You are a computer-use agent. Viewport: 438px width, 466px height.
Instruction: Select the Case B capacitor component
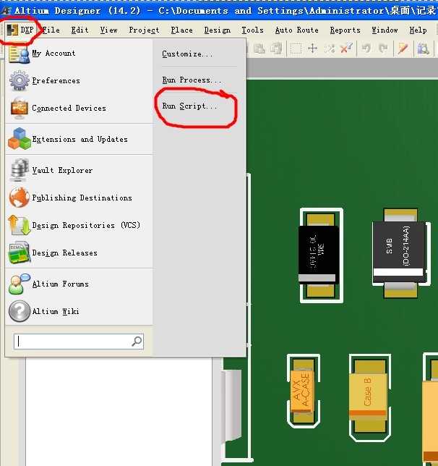click(x=369, y=397)
